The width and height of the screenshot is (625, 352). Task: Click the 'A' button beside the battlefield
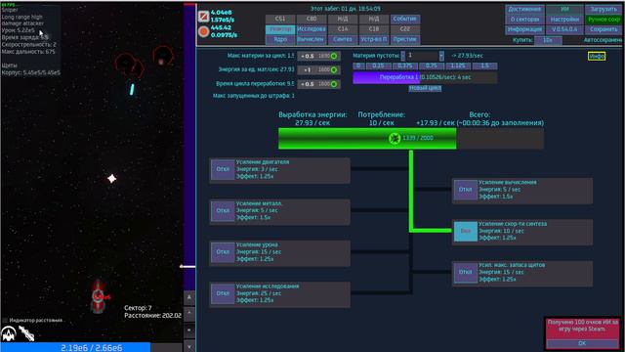[x=189, y=297]
